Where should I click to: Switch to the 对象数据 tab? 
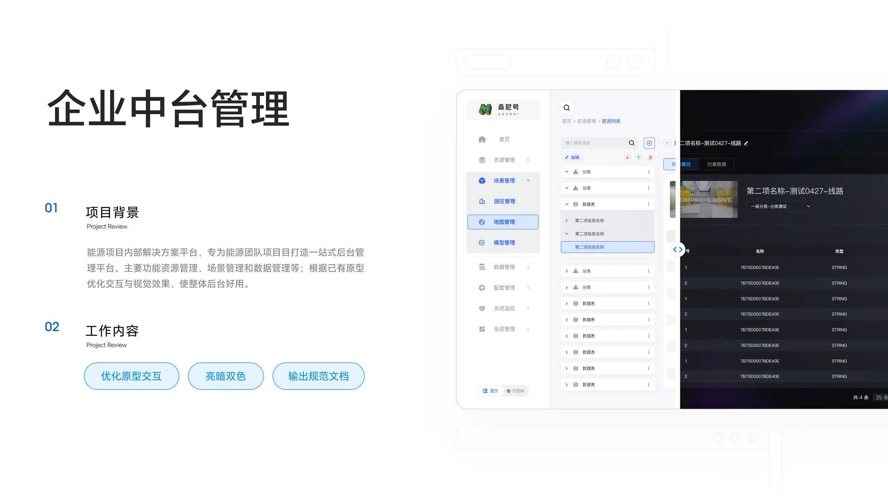[x=716, y=164]
